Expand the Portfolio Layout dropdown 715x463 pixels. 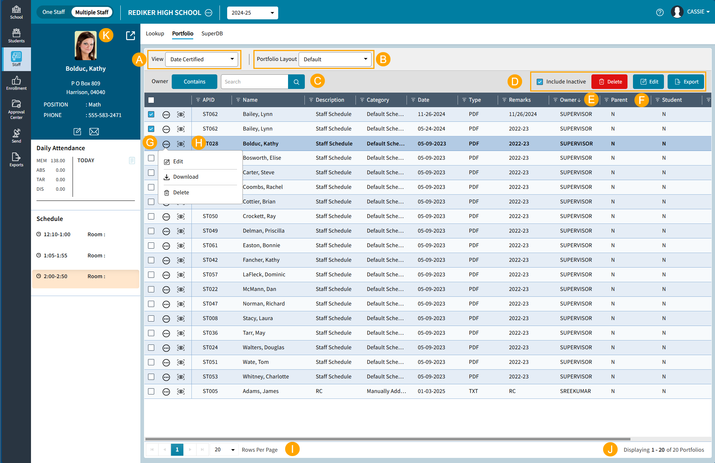click(335, 59)
